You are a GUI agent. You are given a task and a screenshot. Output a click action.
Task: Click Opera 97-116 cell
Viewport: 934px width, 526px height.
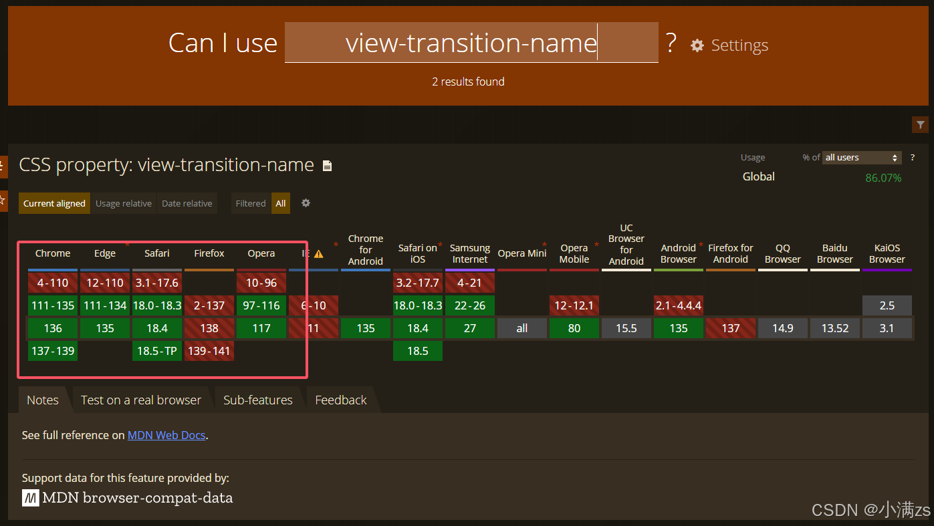pyautogui.click(x=261, y=305)
